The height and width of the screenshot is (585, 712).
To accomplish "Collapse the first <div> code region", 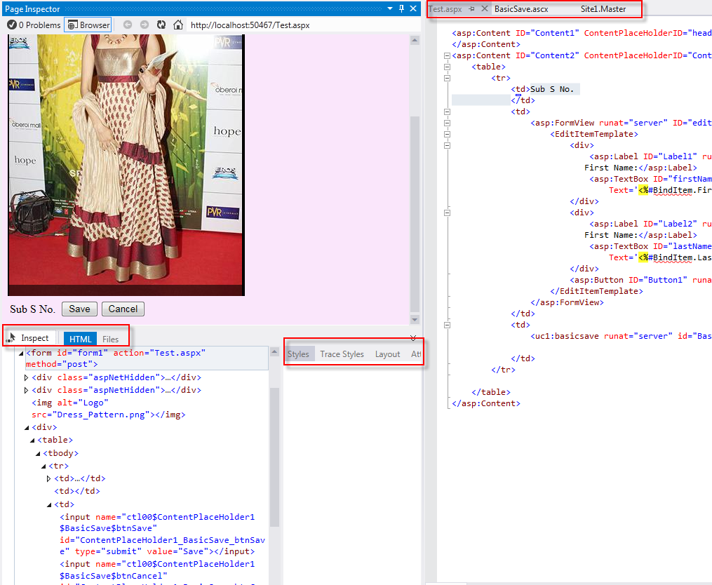I will click(447, 145).
